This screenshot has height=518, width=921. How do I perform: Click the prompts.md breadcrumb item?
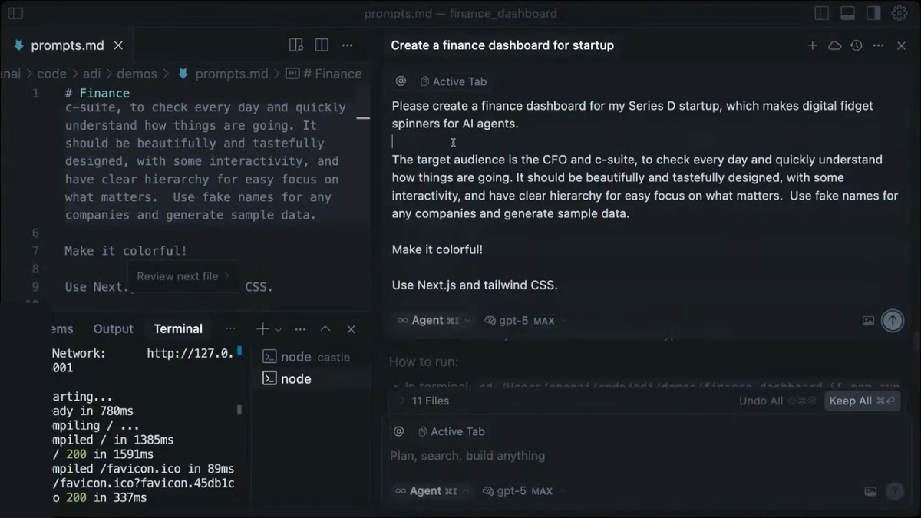(x=223, y=74)
